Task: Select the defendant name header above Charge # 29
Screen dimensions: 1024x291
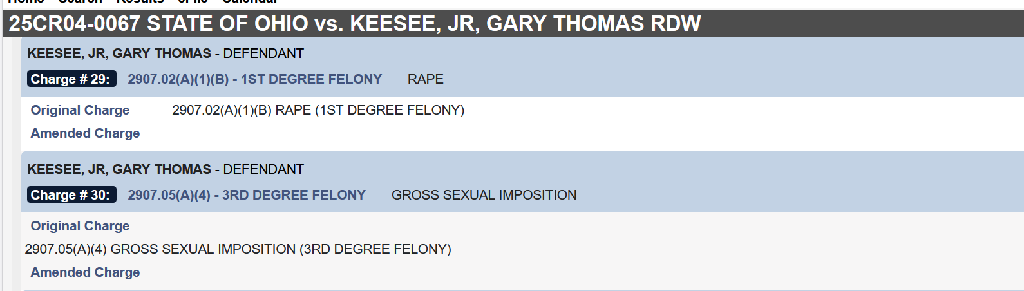Action: coord(166,53)
